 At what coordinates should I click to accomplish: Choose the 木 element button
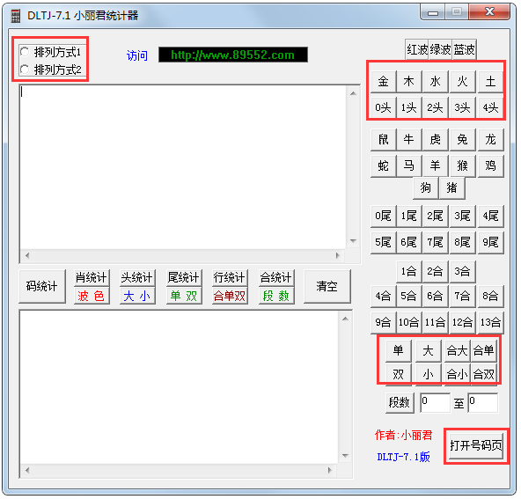(x=409, y=81)
